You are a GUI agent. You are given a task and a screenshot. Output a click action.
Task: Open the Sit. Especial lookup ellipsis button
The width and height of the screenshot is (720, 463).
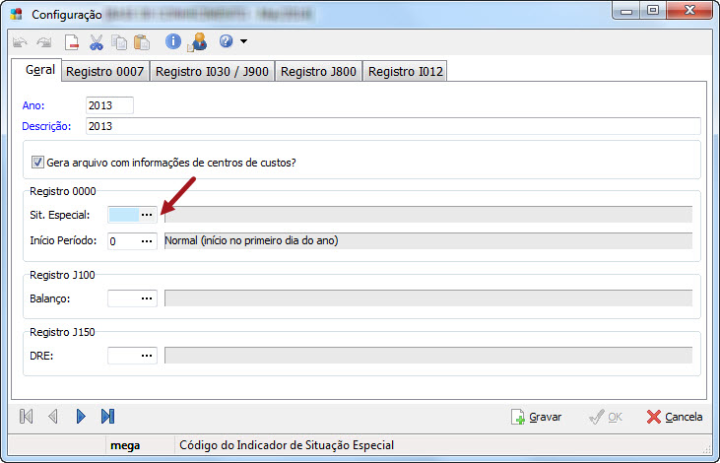click(147, 214)
